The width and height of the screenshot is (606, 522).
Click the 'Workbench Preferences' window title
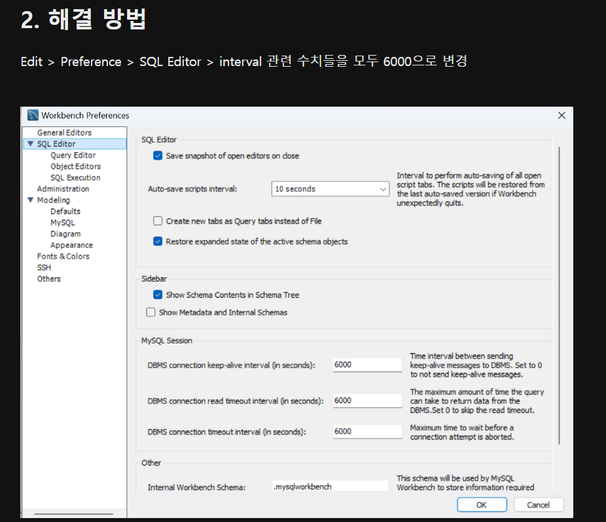[x=85, y=115]
